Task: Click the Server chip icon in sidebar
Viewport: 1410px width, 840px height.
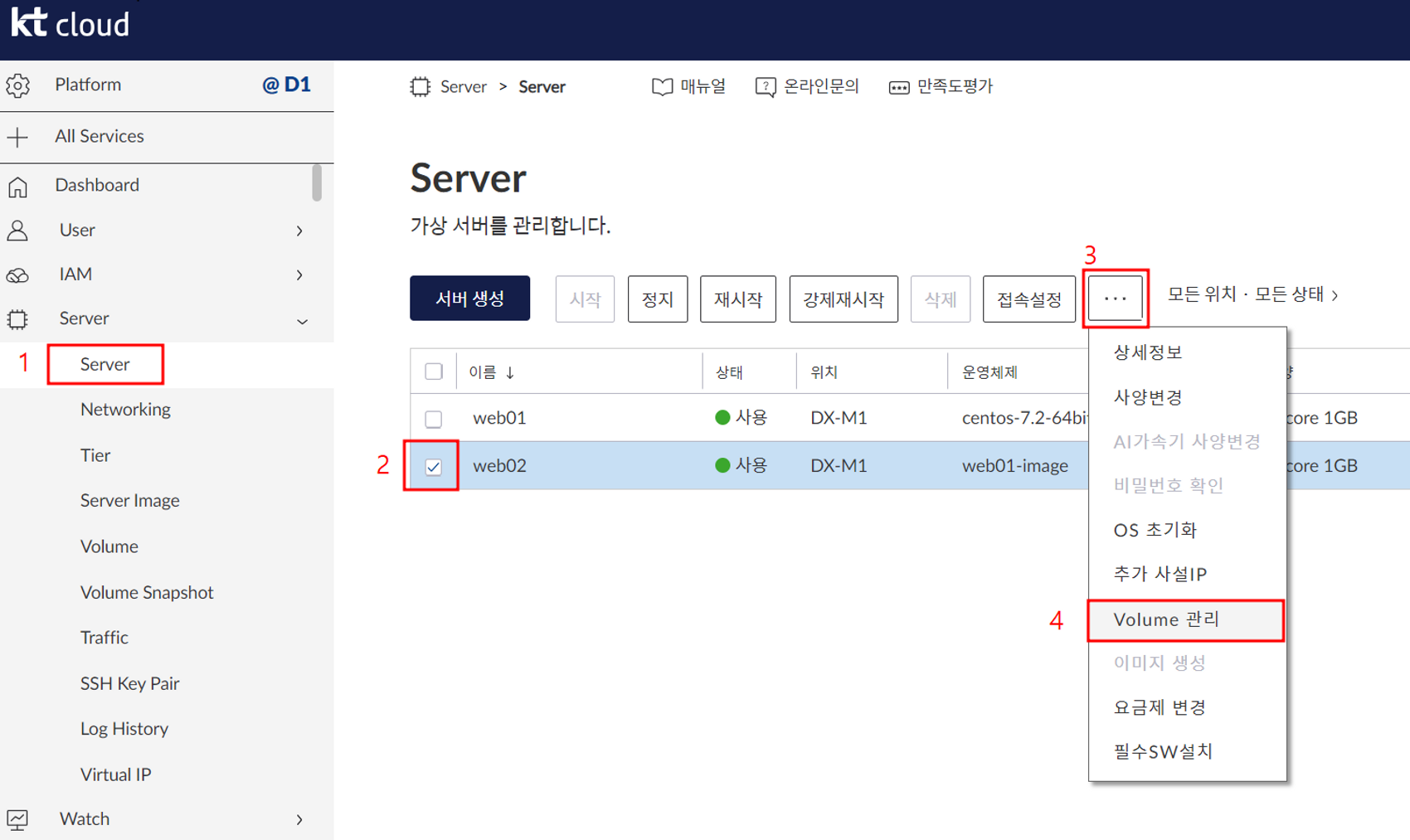Action: click(18, 318)
